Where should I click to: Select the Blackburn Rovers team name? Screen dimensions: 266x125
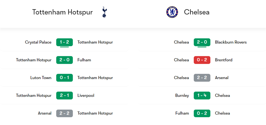coord(231,42)
